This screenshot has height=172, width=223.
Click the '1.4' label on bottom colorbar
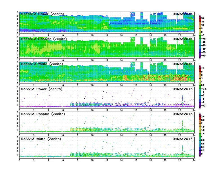(203, 133)
